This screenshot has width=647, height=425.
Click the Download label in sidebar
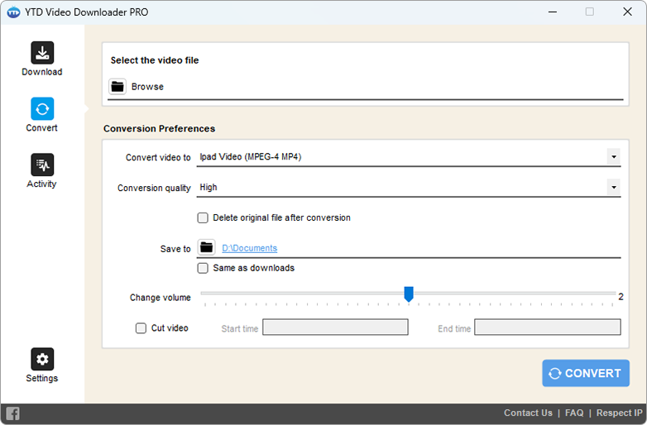click(42, 72)
